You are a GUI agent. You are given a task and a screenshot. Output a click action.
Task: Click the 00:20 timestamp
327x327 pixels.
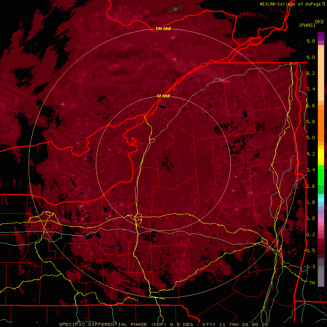(260, 324)
